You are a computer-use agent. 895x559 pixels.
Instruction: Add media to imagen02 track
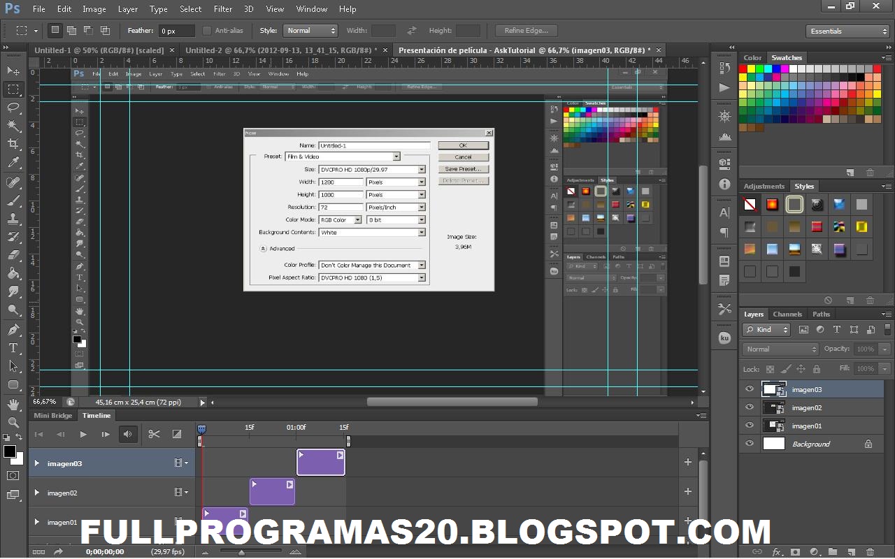click(x=688, y=491)
